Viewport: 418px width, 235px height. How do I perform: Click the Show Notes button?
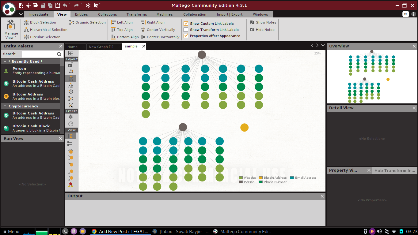(263, 22)
